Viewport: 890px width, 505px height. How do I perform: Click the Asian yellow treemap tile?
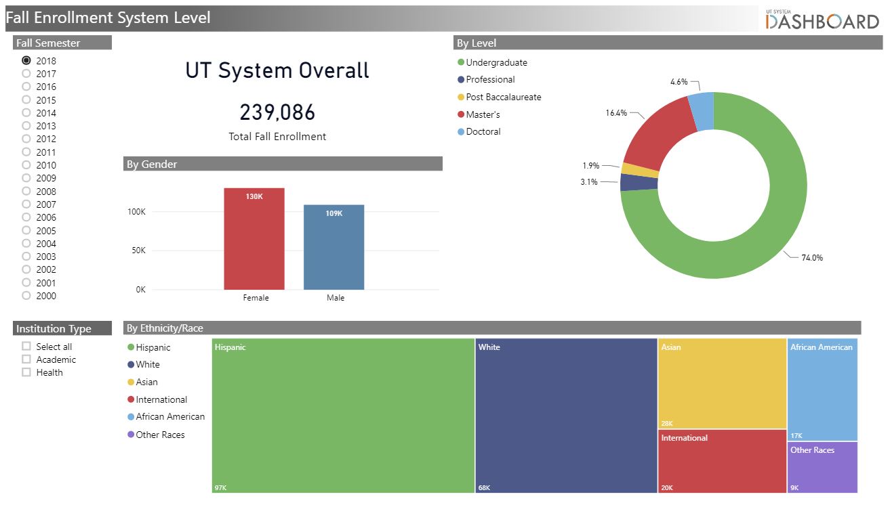pyautogui.click(x=723, y=384)
